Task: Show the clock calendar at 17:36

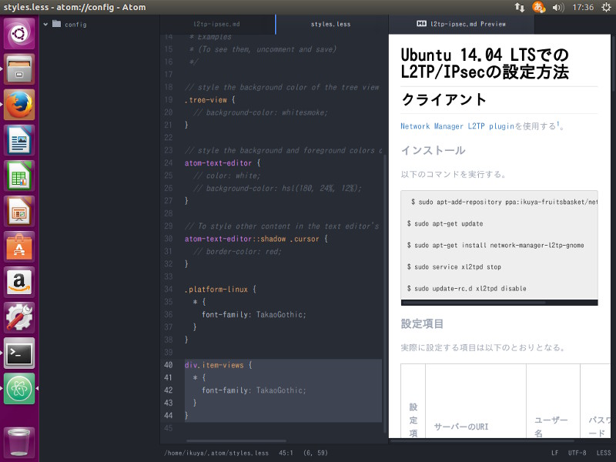Action: pyautogui.click(x=583, y=7)
